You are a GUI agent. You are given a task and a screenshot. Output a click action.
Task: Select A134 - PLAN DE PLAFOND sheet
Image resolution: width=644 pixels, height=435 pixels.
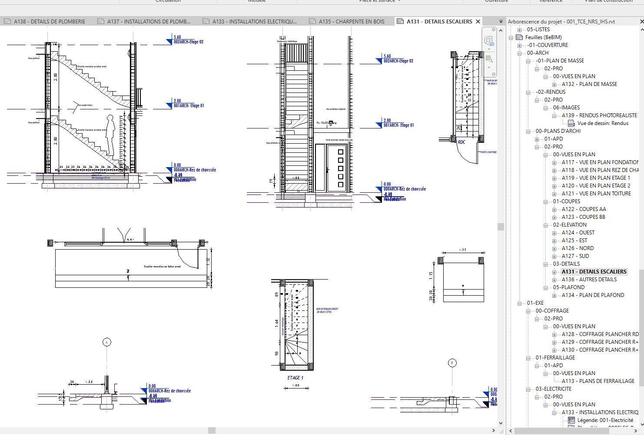tap(593, 295)
